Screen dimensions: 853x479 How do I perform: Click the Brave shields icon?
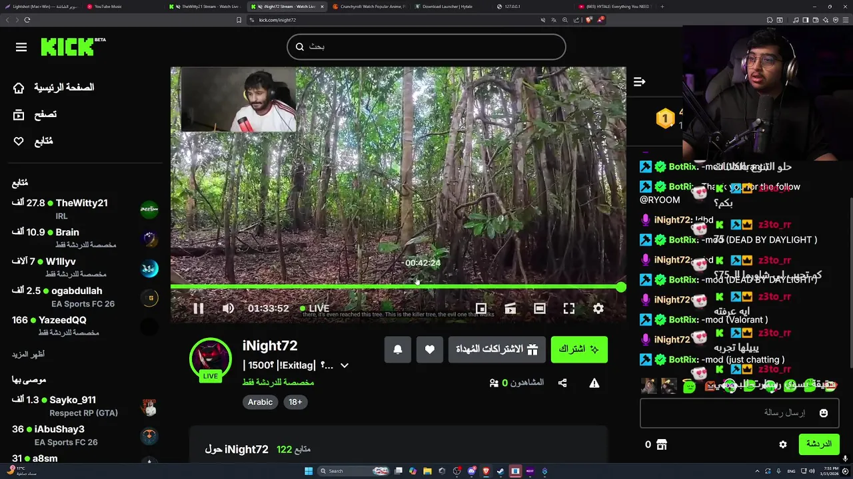click(x=588, y=20)
